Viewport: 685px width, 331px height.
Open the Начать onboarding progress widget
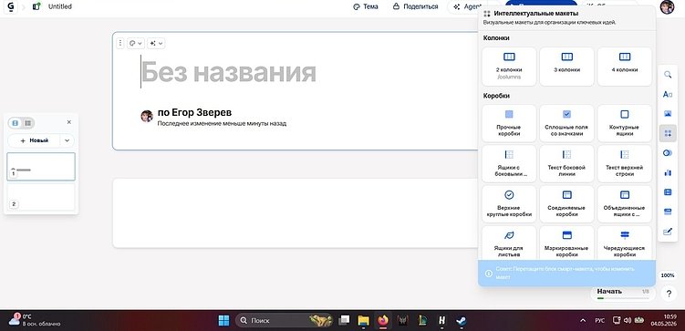pos(623,293)
